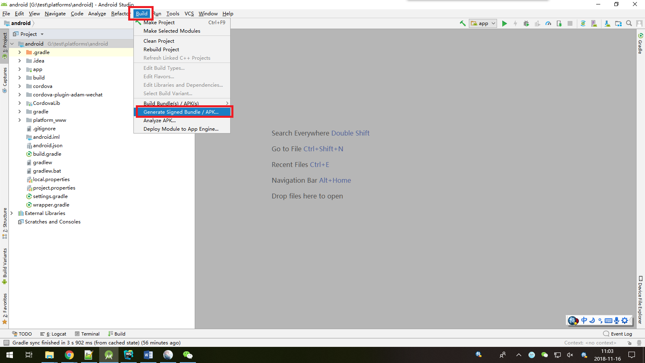Open the AVD Manager icon
The width and height of the screenshot is (645, 363).
pyautogui.click(x=594, y=23)
